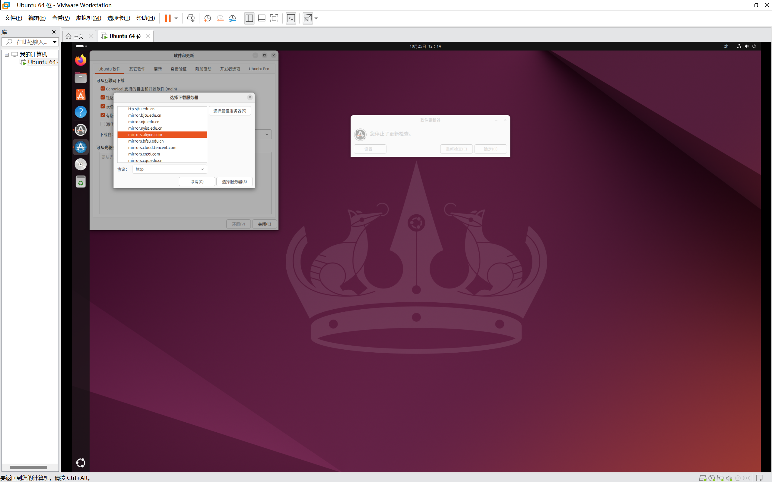
Task: Click the 选择最佳服务器(S) button
Action: pos(230,111)
